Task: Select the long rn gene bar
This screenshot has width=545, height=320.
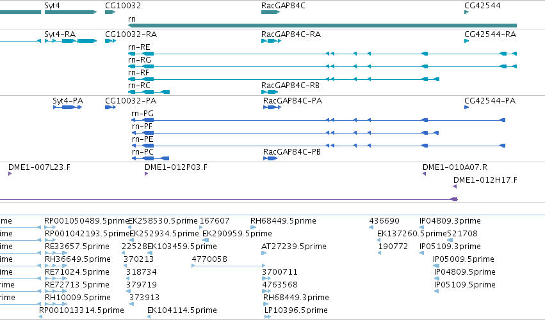Action: 323,26
